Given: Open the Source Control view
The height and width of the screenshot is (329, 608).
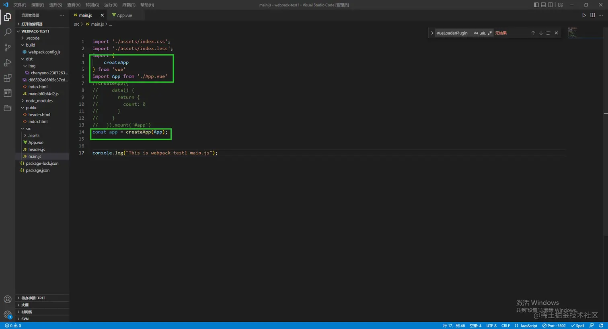Looking at the screenshot, I should click(x=7, y=47).
